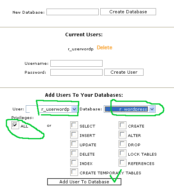Enable CREATE TEMPORARY TABLES checkbox
The height and width of the screenshot is (188, 174).
click(74, 172)
